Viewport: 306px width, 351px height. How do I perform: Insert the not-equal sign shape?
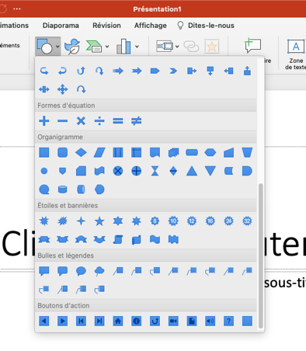point(137,121)
